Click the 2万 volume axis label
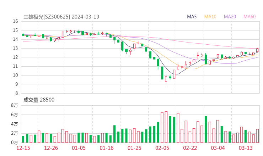Screen dimensions: 263x156 15,133
